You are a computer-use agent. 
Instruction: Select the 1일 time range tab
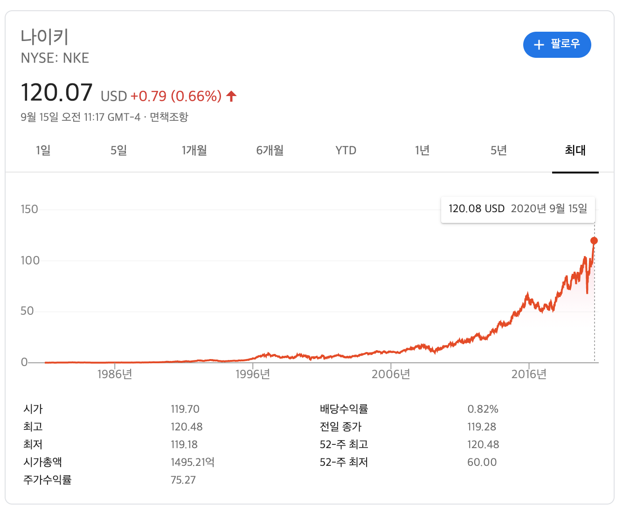43,150
